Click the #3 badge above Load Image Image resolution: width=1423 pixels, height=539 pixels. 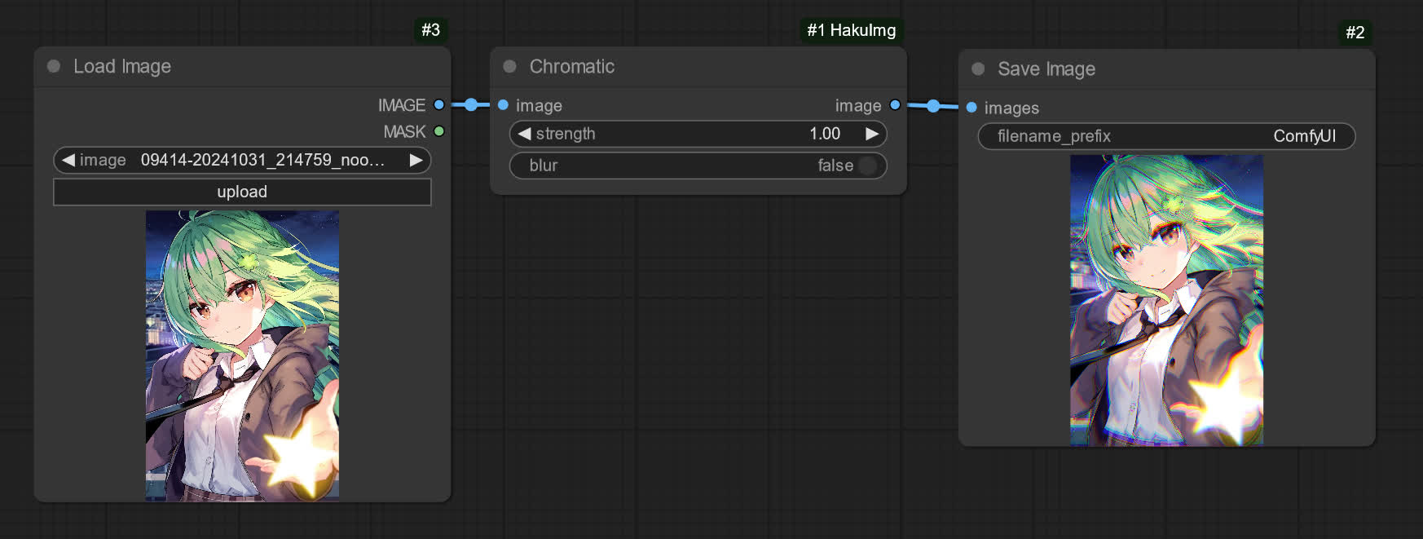(x=430, y=30)
